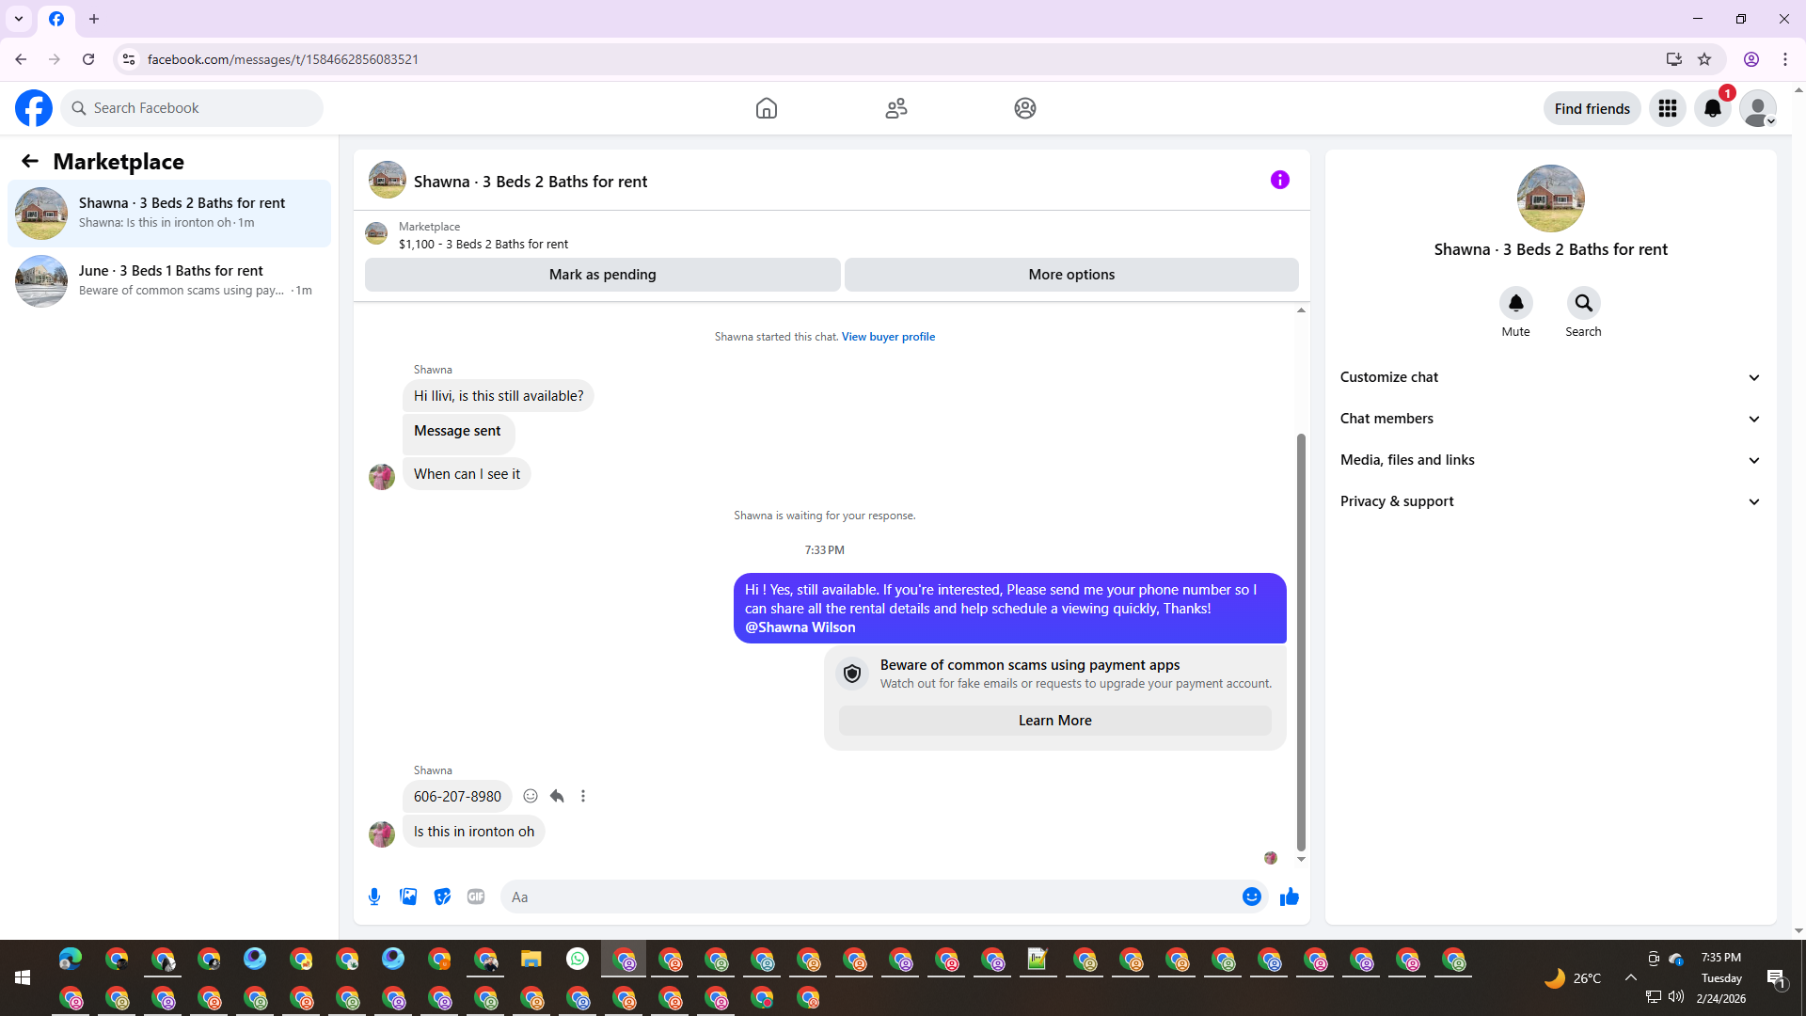Open the GIF picker
This screenshot has width=1806, height=1016.
pos(476,897)
